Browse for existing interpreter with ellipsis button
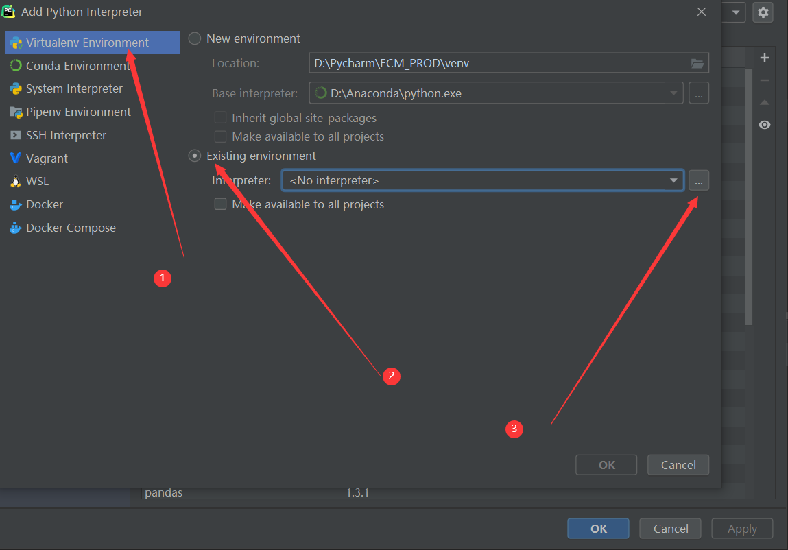 [x=699, y=180]
